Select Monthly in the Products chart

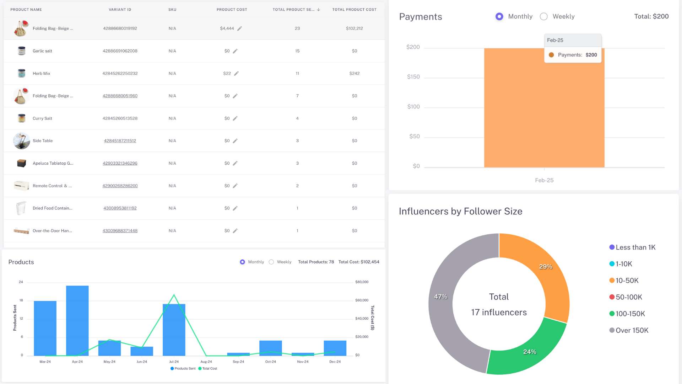[242, 262]
